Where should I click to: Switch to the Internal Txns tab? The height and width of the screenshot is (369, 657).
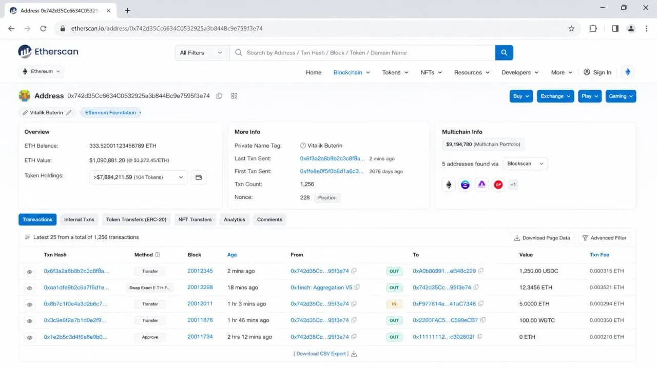79,219
